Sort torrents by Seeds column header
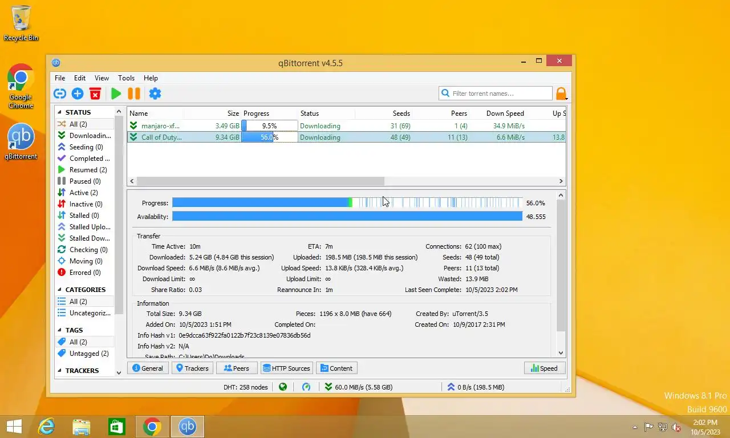 [x=383, y=113]
